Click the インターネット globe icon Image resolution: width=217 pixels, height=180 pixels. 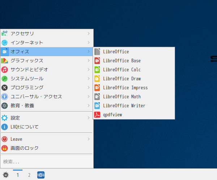tap(4, 42)
